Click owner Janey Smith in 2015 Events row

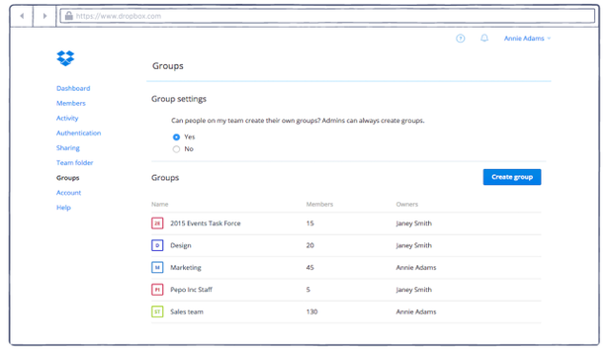tap(414, 223)
